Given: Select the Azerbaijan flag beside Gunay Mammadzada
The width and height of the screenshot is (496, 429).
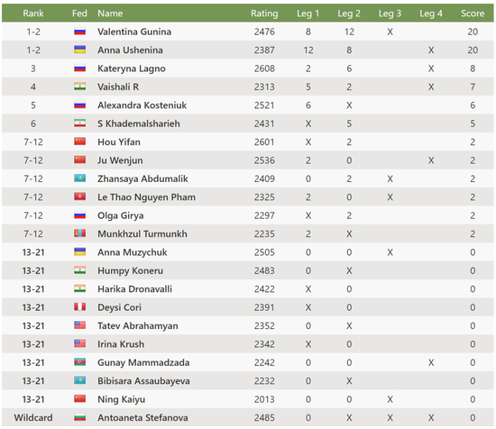Looking at the screenshot, I should click(x=79, y=362).
